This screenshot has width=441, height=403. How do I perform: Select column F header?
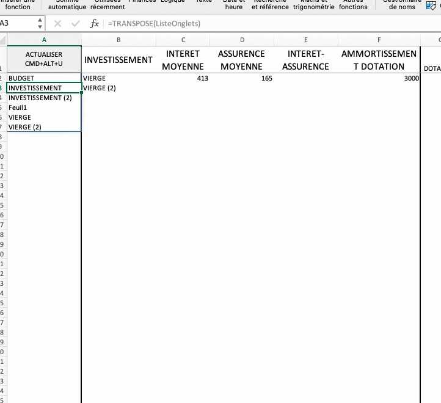pyautogui.click(x=379, y=40)
